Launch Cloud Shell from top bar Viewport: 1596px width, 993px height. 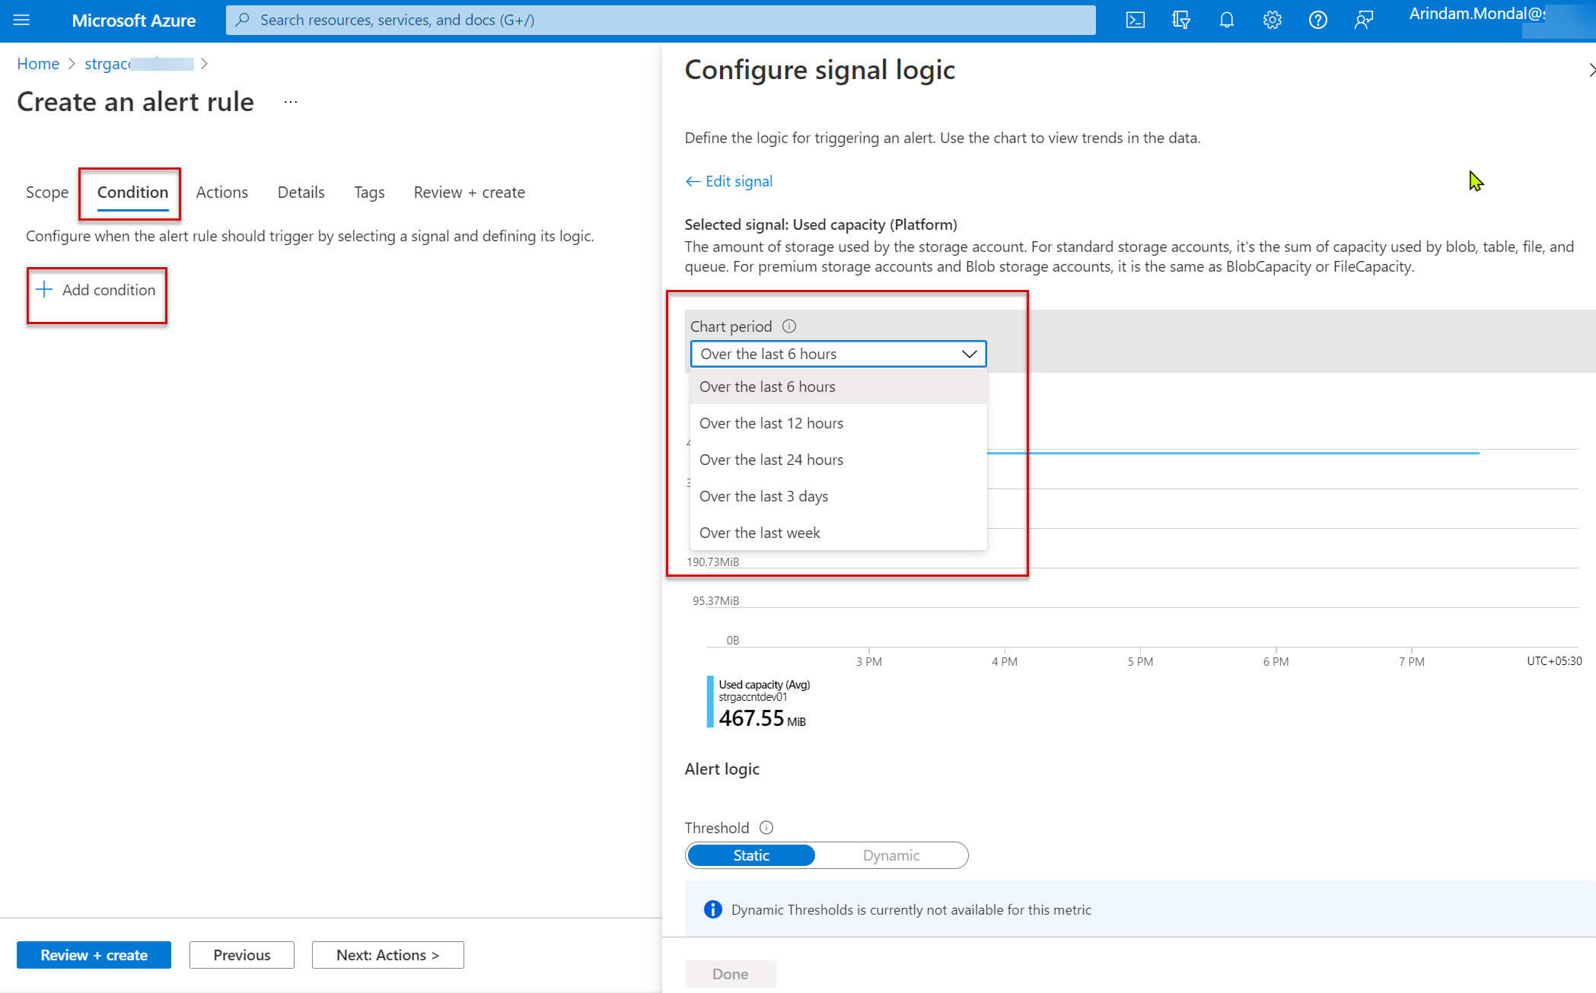click(1135, 21)
